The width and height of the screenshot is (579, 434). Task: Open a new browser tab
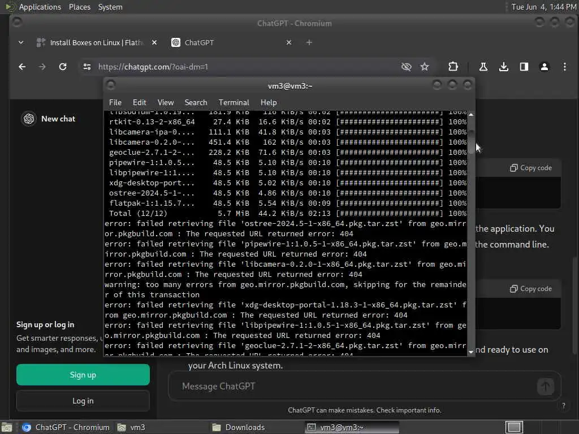pyautogui.click(x=309, y=42)
